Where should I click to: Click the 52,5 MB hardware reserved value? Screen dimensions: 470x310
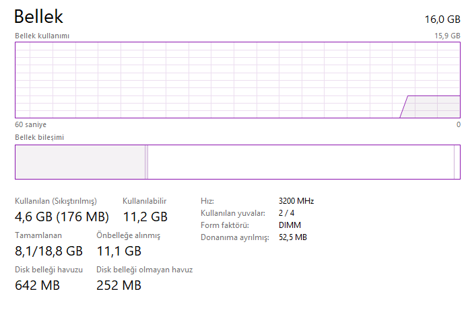coord(292,237)
